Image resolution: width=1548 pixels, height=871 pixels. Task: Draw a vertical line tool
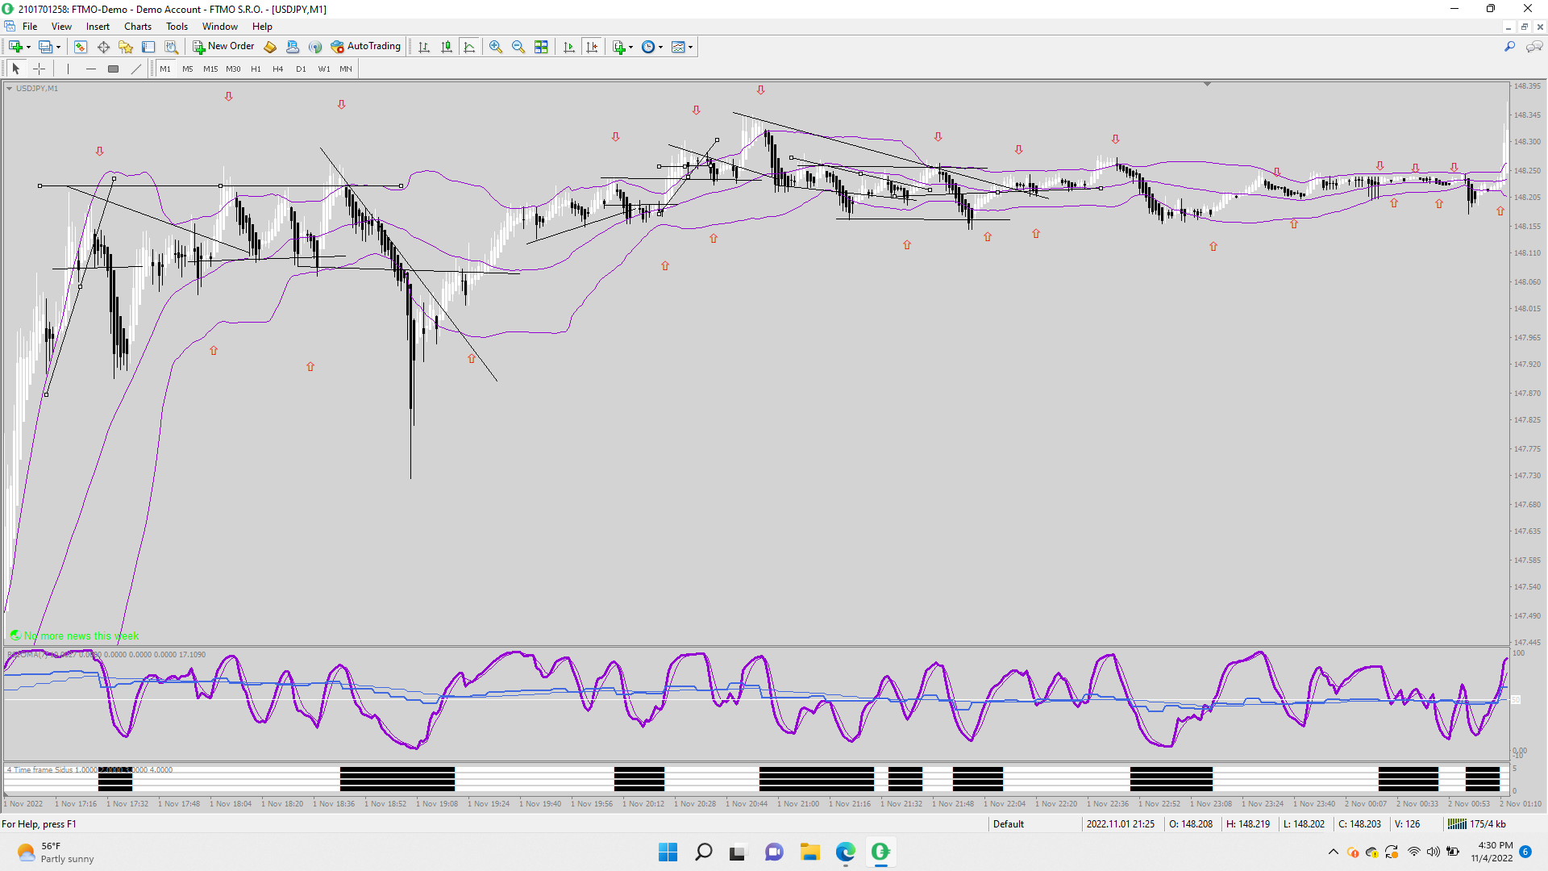click(69, 69)
